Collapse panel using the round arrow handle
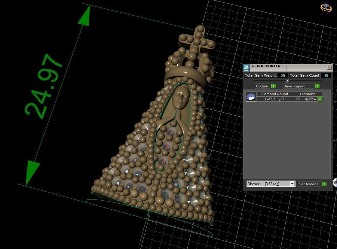 tap(288, 81)
